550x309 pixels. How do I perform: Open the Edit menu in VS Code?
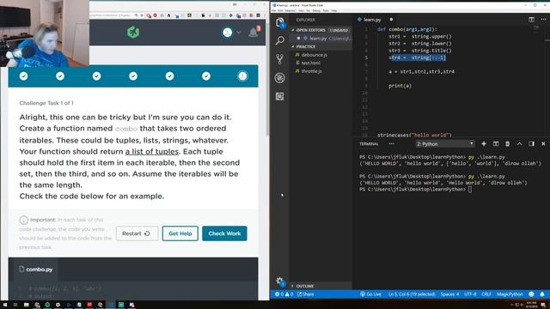(x=280, y=11)
